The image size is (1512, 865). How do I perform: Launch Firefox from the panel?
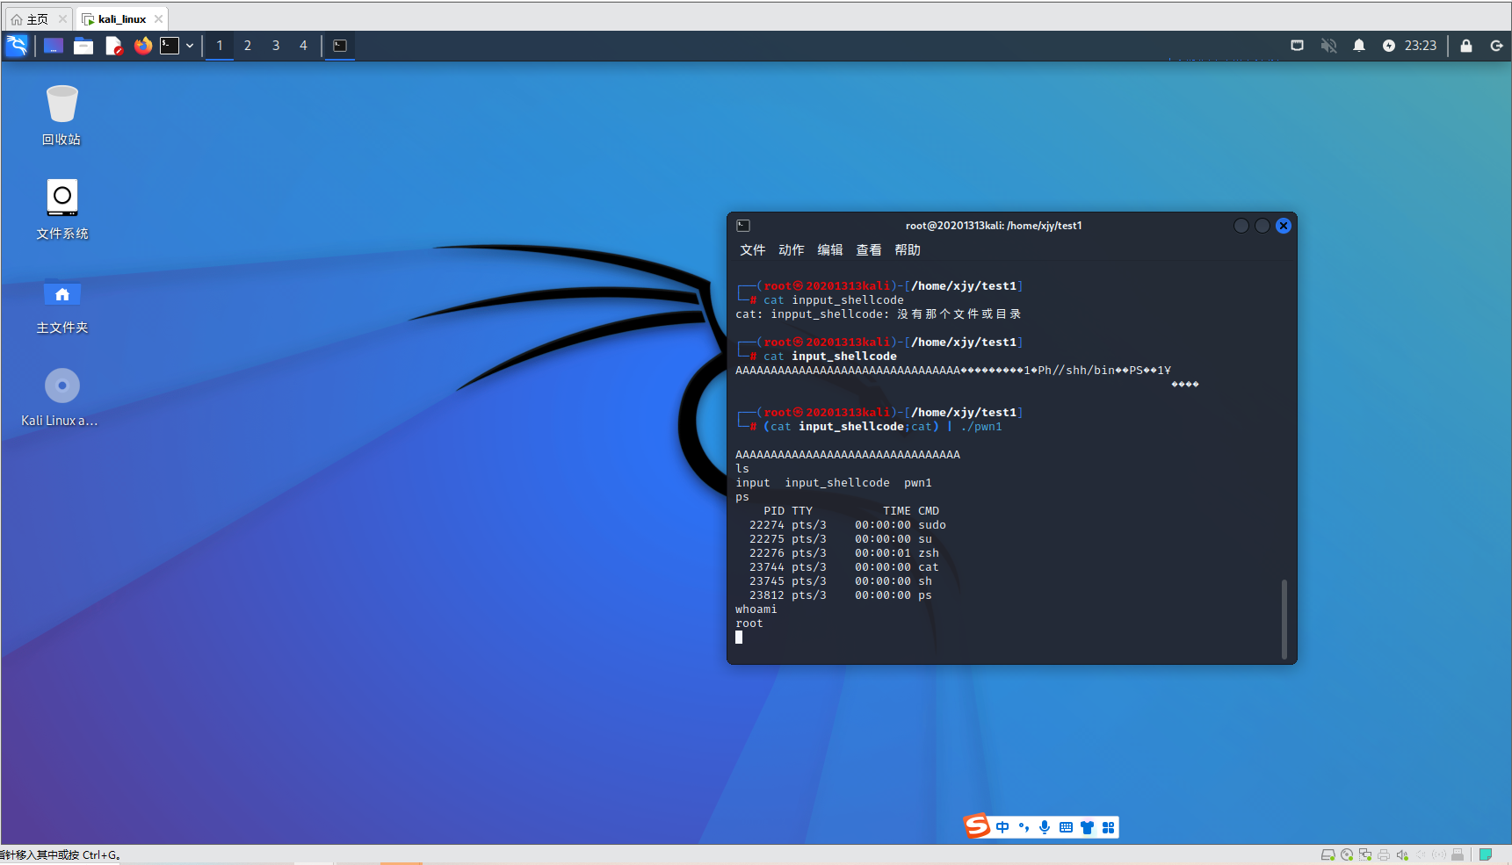point(143,46)
